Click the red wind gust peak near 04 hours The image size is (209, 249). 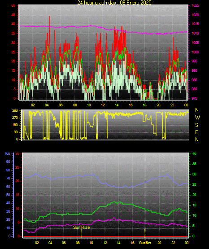coord(50,17)
